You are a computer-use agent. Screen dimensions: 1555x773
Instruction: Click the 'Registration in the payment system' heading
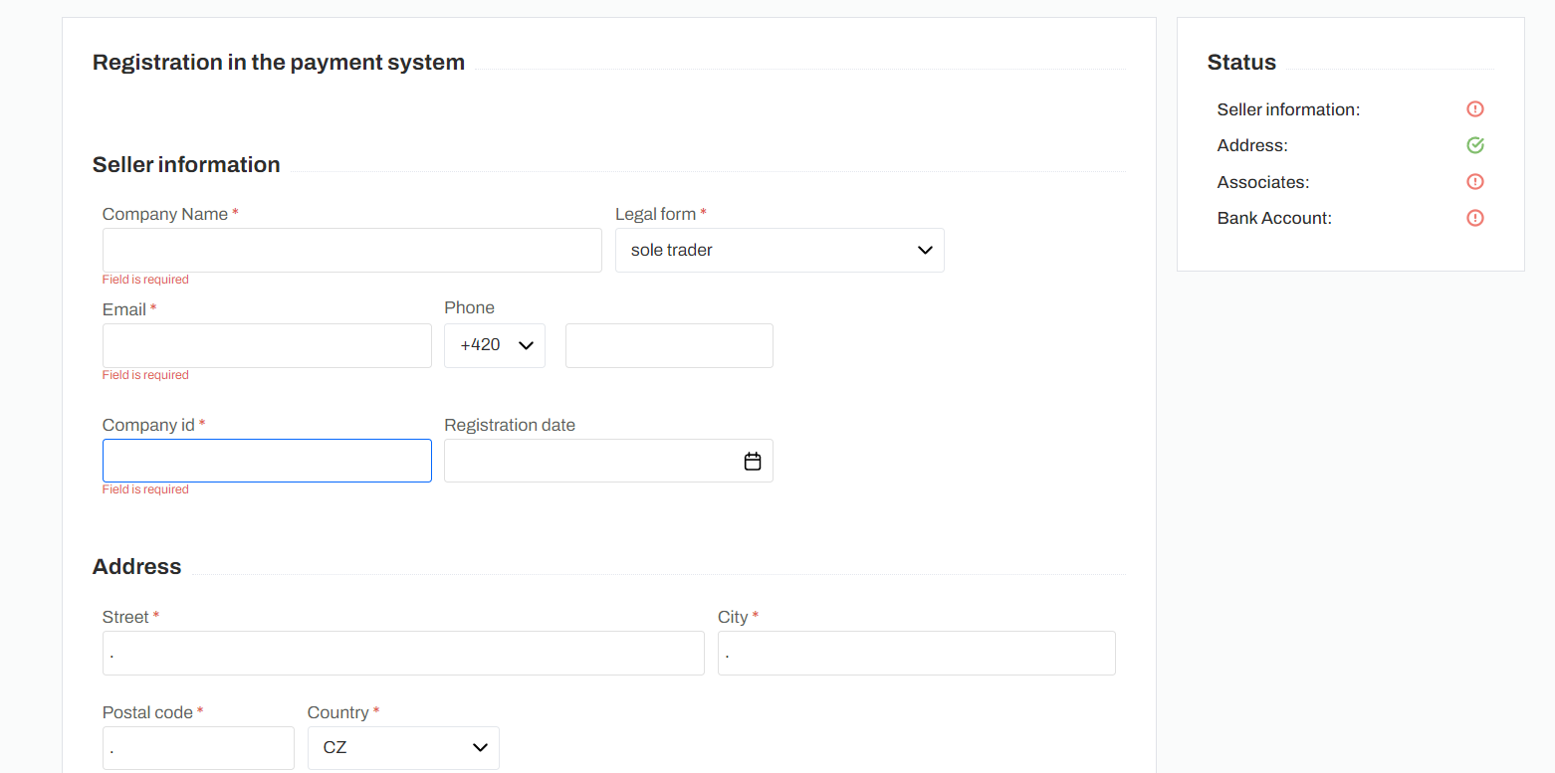pos(279,62)
